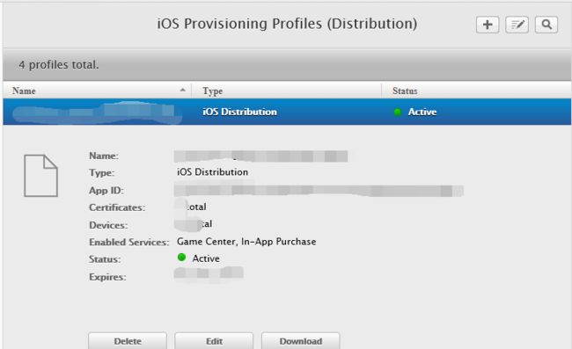
Task: Click the '4 profiles total.' text
Action: click(x=59, y=65)
